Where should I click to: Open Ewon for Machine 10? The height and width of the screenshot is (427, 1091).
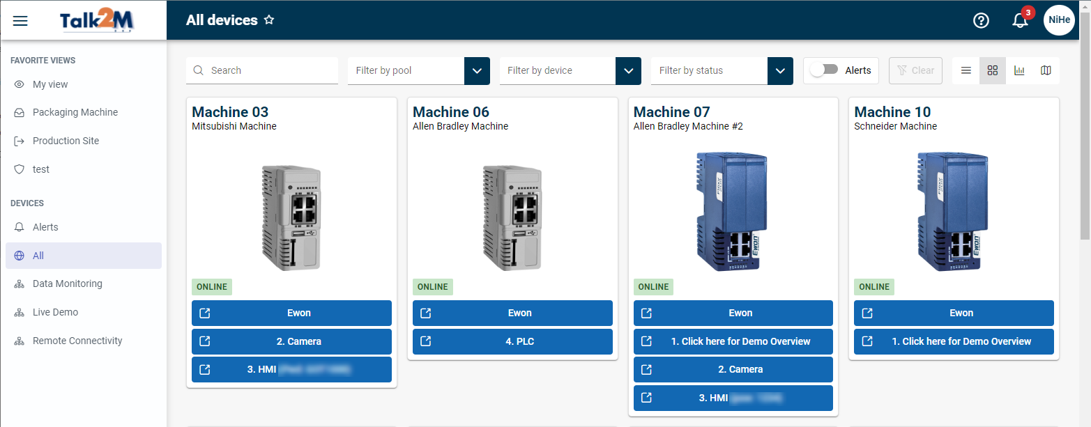coord(954,313)
